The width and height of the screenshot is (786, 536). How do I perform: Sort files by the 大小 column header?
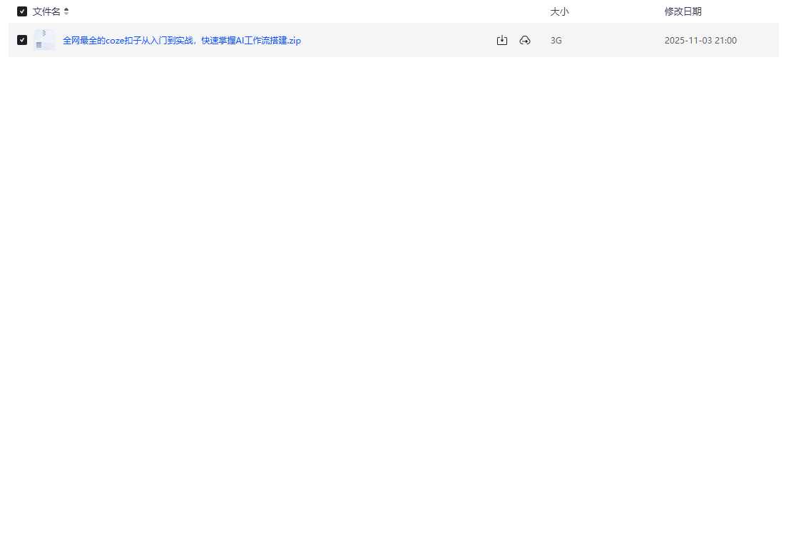tap(559, 11)
